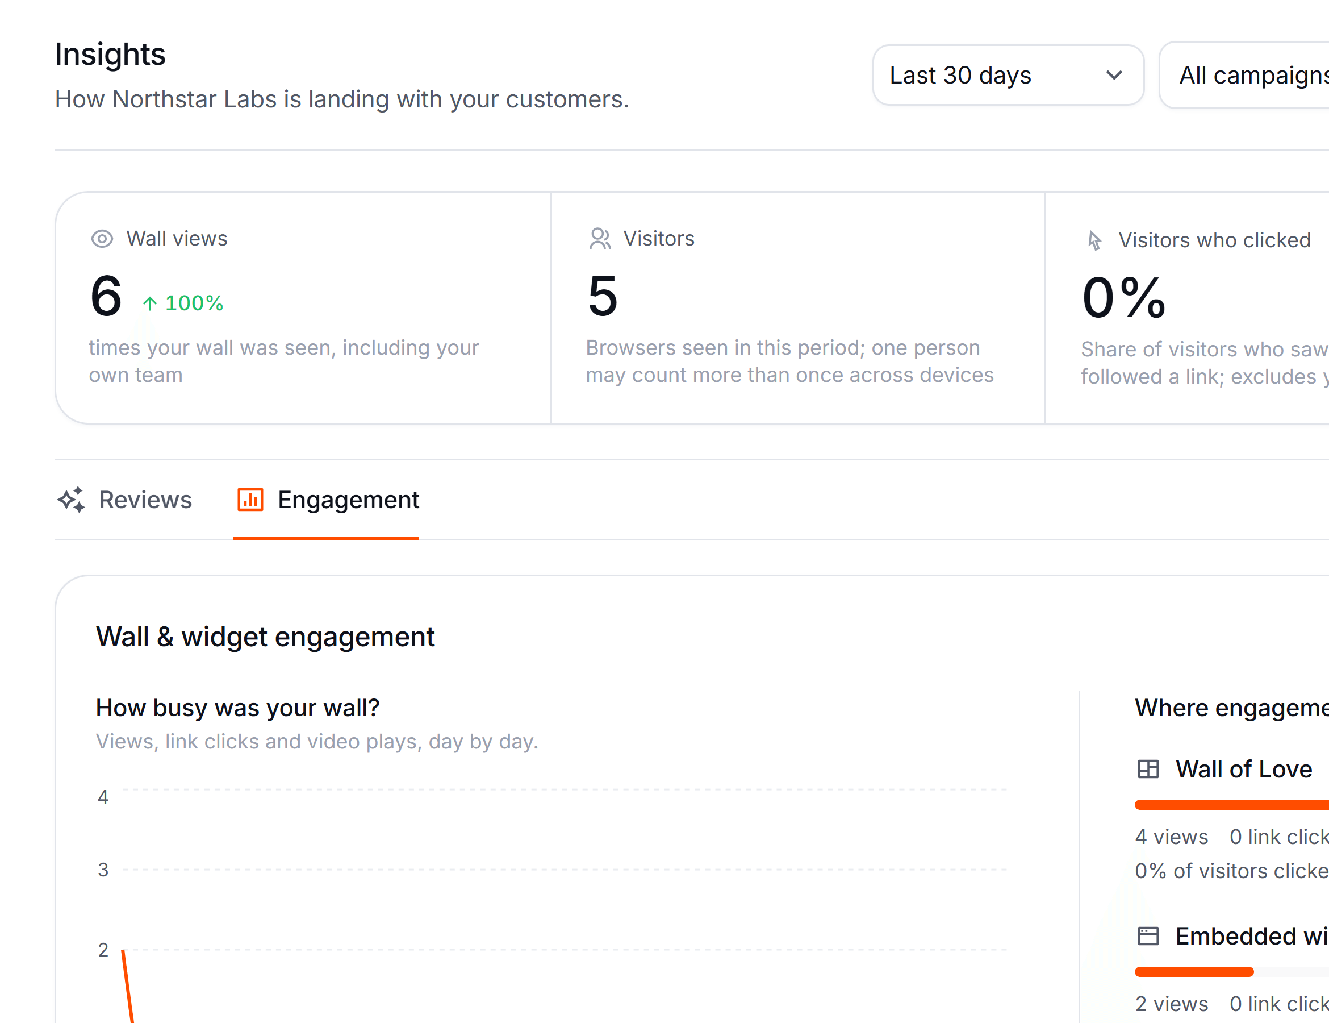Click the green 100% change indicator
Screen dimensions: 1329x1023
(183, 303)
